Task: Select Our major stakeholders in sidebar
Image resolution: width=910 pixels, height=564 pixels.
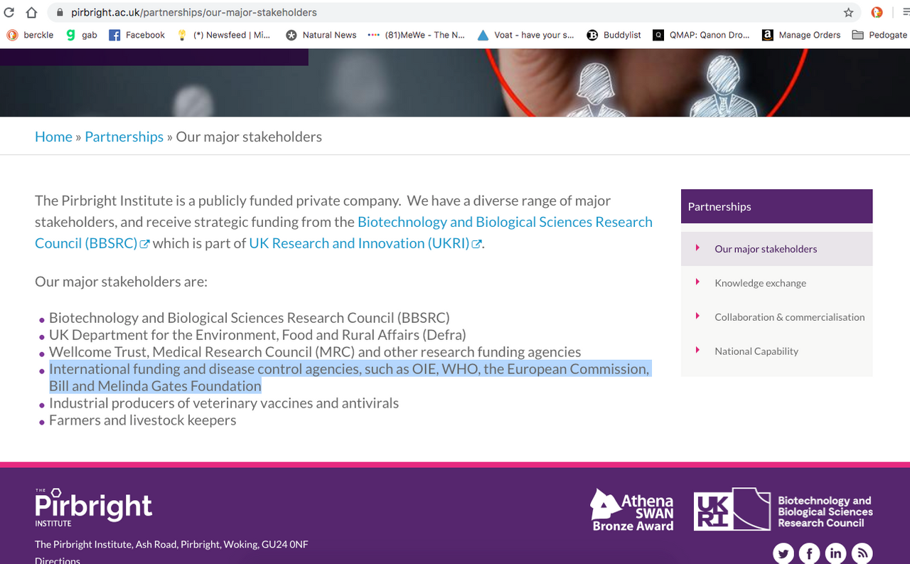Action: (x=776, y=249)
